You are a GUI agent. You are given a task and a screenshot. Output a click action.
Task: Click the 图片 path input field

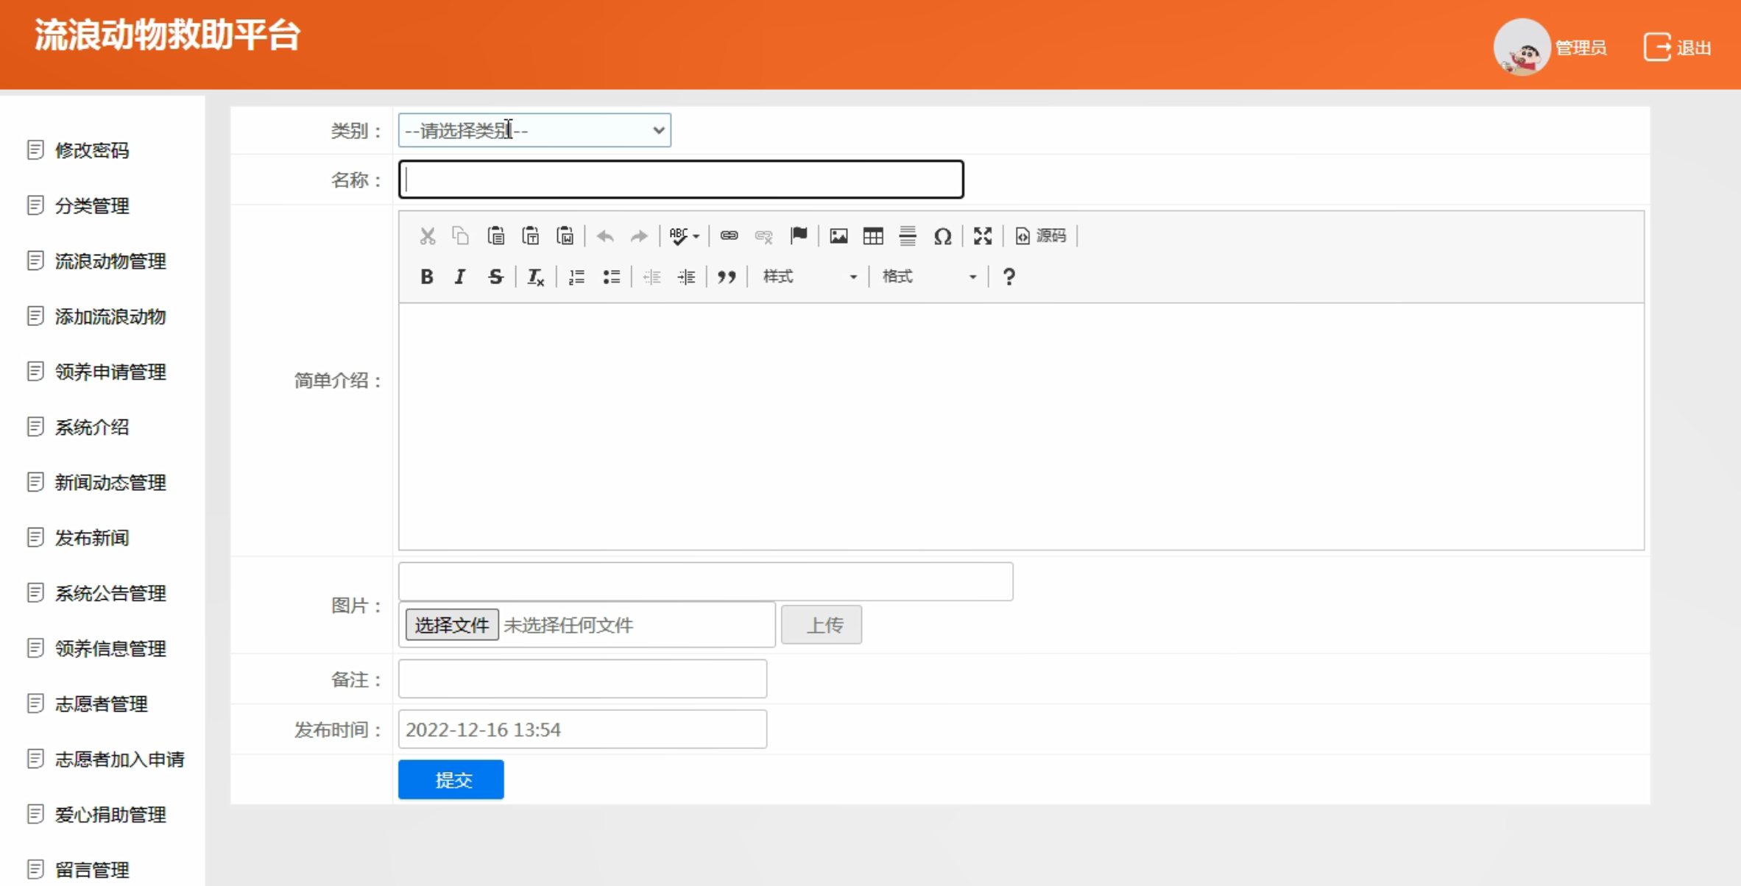click(705, 581)
